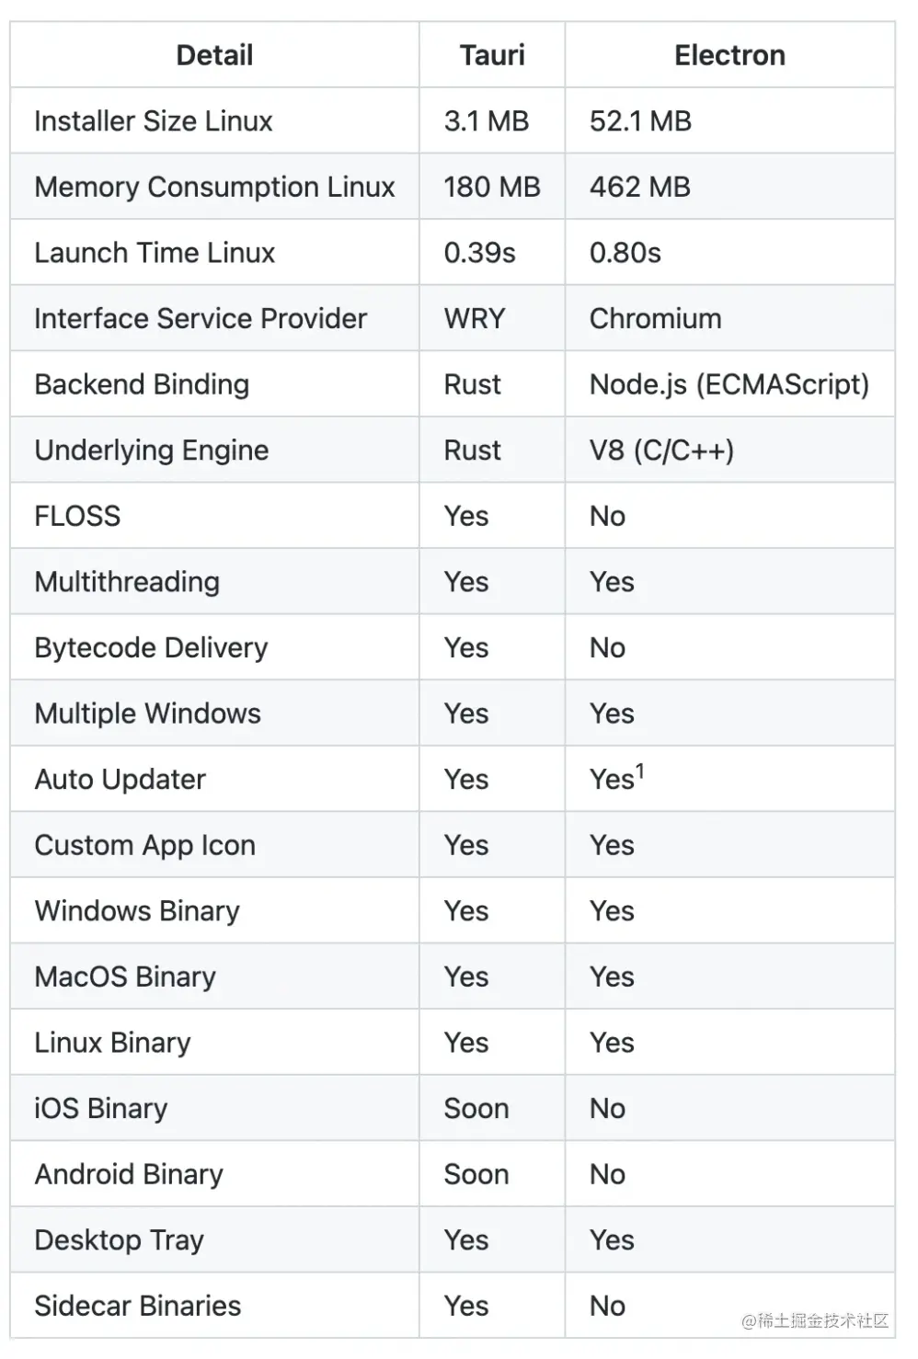Click the Yes footnote 1 Auto Updater cell
Viewport: 918px width, 1359px height.
click(617, 778)
